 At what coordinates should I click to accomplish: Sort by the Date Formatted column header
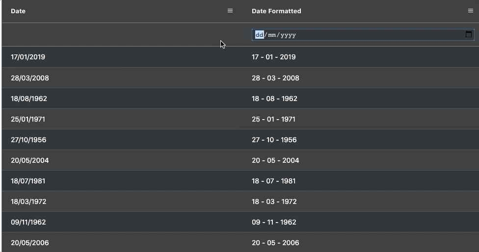(x=276, y=11)
